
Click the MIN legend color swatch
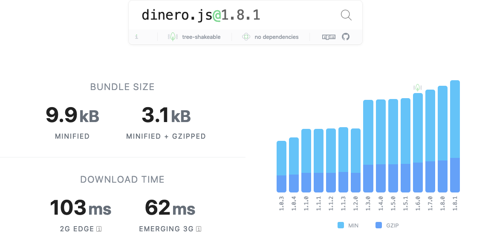[341, 225]
